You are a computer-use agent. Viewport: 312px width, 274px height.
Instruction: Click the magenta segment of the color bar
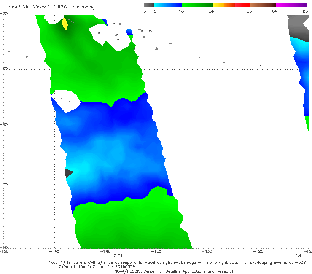point(292,5)
